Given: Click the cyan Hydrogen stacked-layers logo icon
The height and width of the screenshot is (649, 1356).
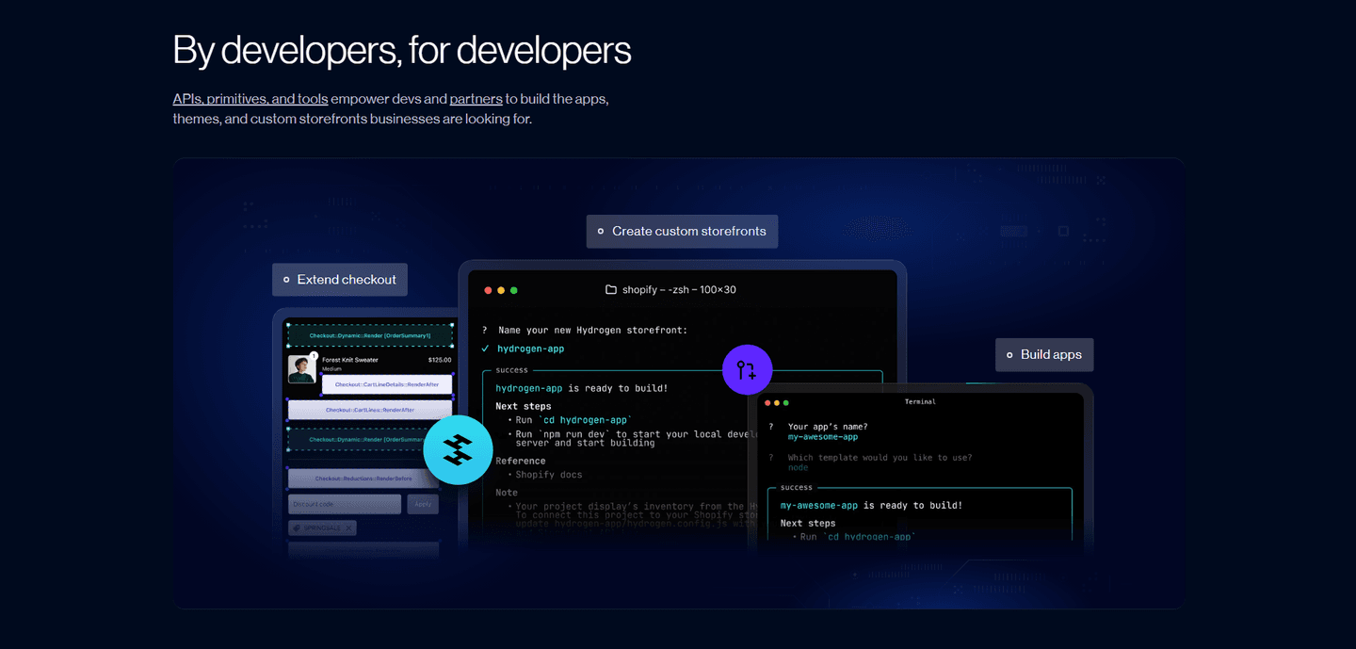Looking at the screenshot, I should tap(459, 449).
